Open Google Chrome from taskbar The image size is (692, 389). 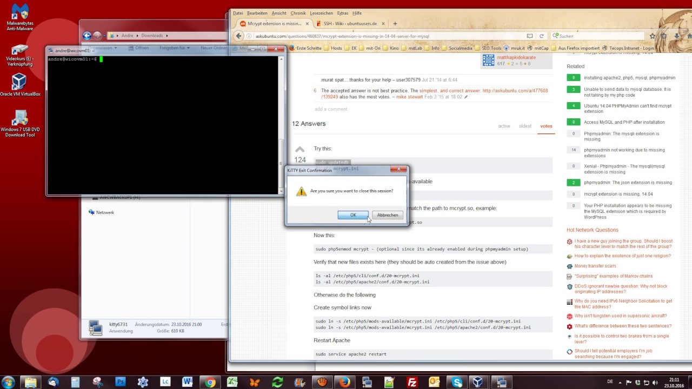210,382
